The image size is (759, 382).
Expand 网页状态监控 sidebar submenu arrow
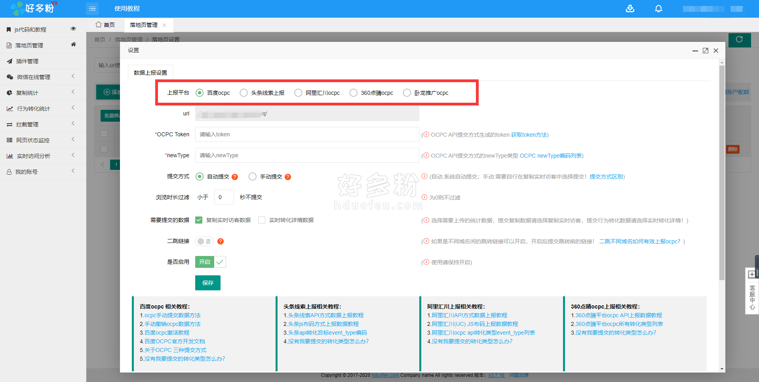coord(73,139)
